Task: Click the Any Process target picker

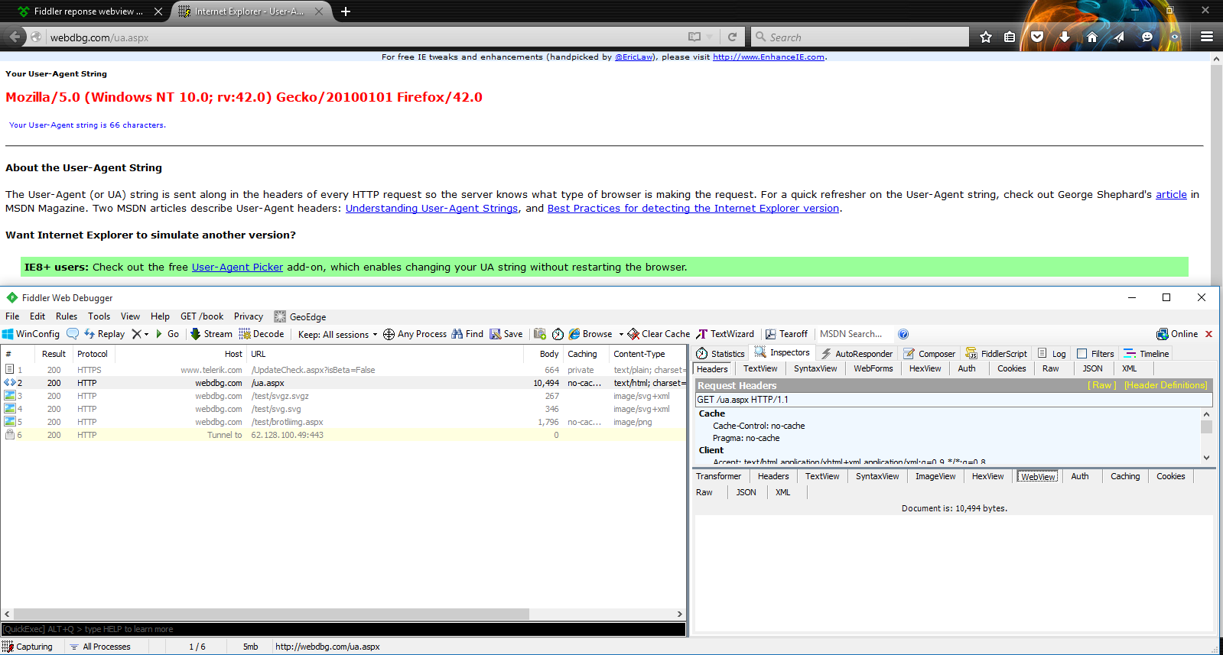Action: coord(415,334)
